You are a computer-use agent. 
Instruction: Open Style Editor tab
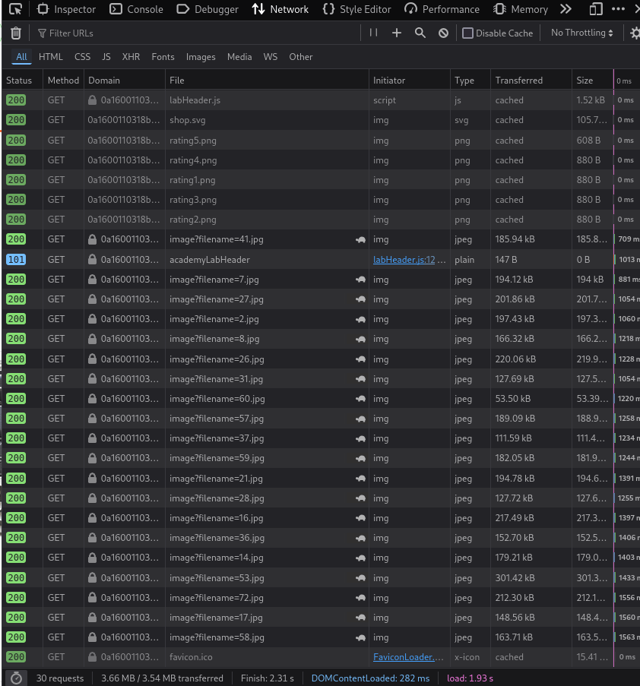click(x=356, y=9)
